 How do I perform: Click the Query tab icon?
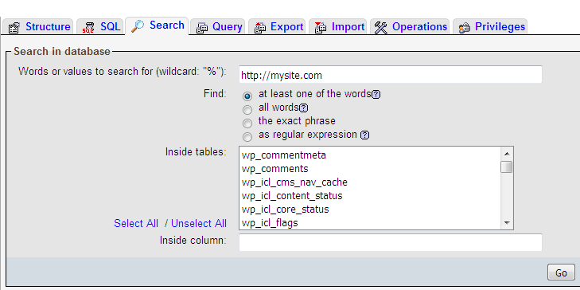(x=202, y=28)
